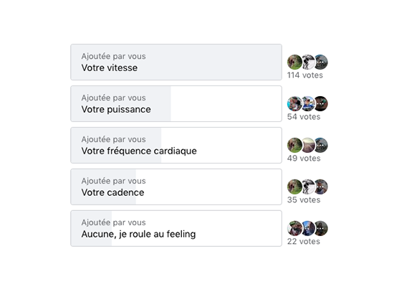Viewport: 394px width, 287px height.
Task: Vote for 'Votre puissance' option
Action: pos(176,104)
